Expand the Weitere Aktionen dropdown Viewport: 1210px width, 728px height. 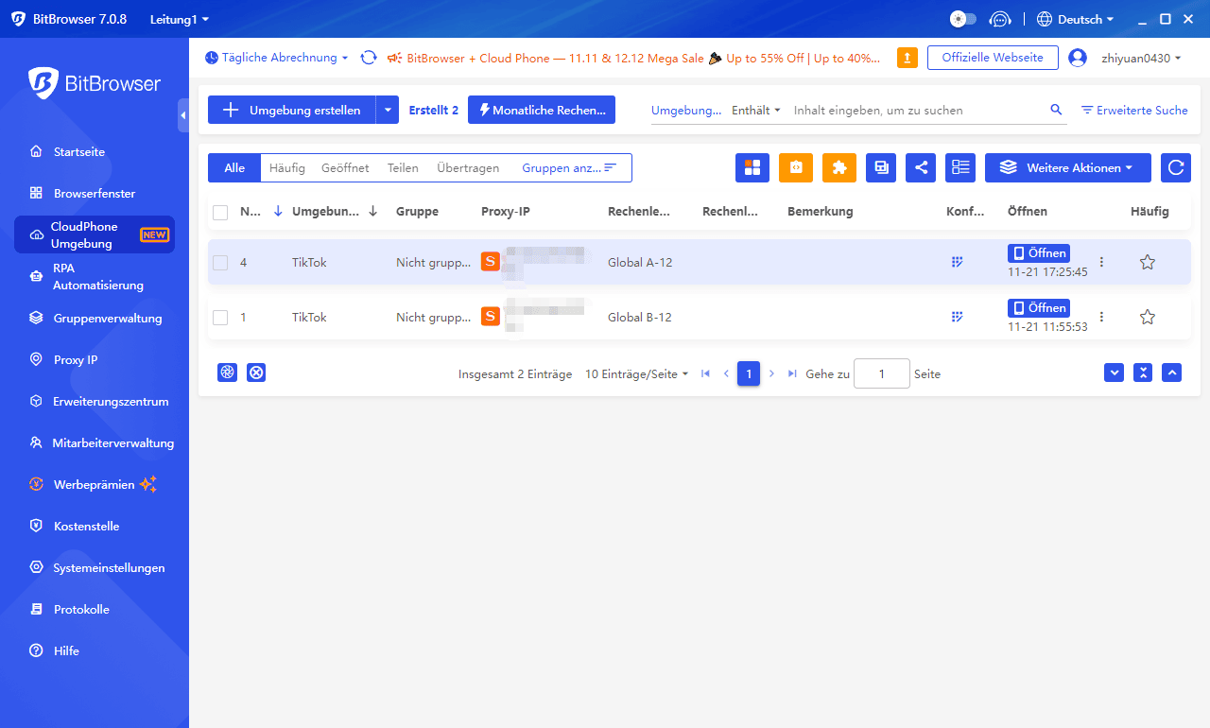(x=1067, y=167)
